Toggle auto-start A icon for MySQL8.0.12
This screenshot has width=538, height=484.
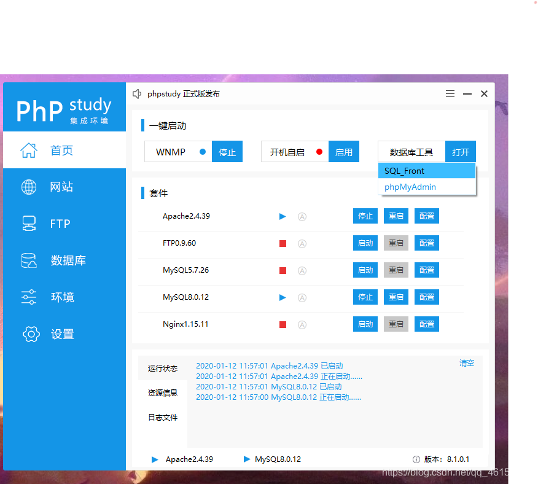point(302,298)
